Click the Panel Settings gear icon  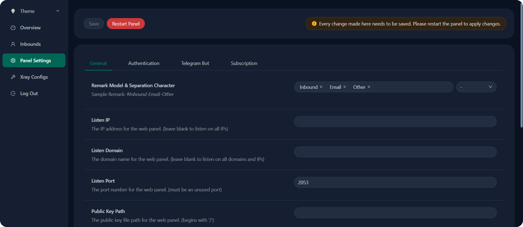[x=13, y=61]
